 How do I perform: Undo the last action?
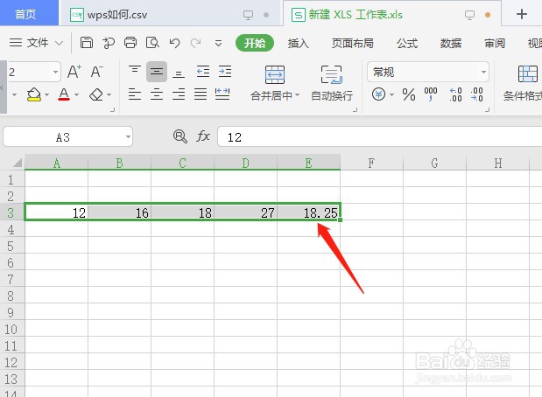174,43
